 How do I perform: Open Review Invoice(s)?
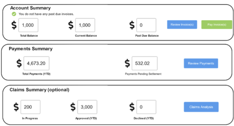click(x=182, y=25)
